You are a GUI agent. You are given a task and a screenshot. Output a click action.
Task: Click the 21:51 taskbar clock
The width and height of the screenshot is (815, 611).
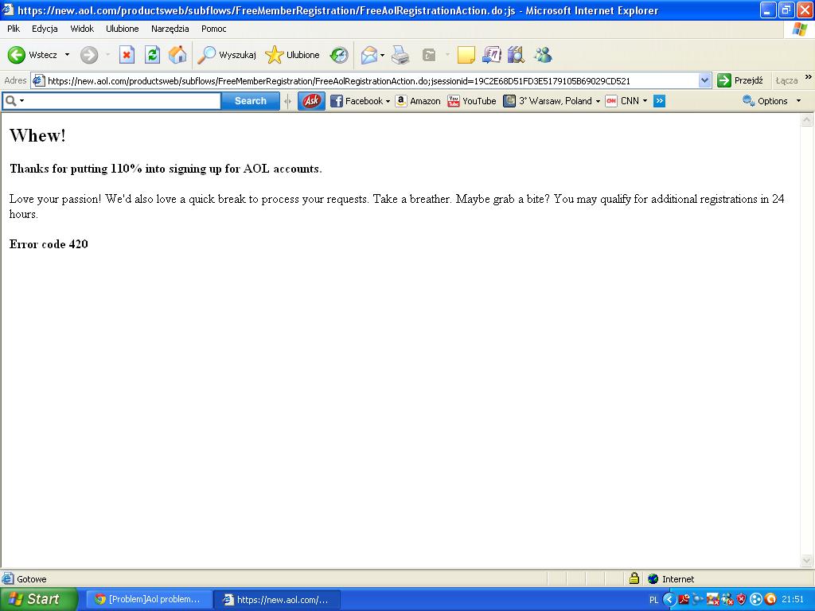pos(793,600)
